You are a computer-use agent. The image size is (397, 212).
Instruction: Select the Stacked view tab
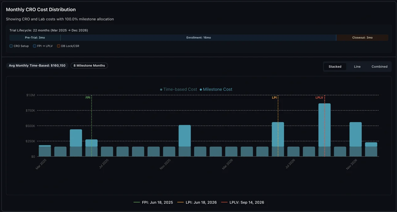pos(335,67)
